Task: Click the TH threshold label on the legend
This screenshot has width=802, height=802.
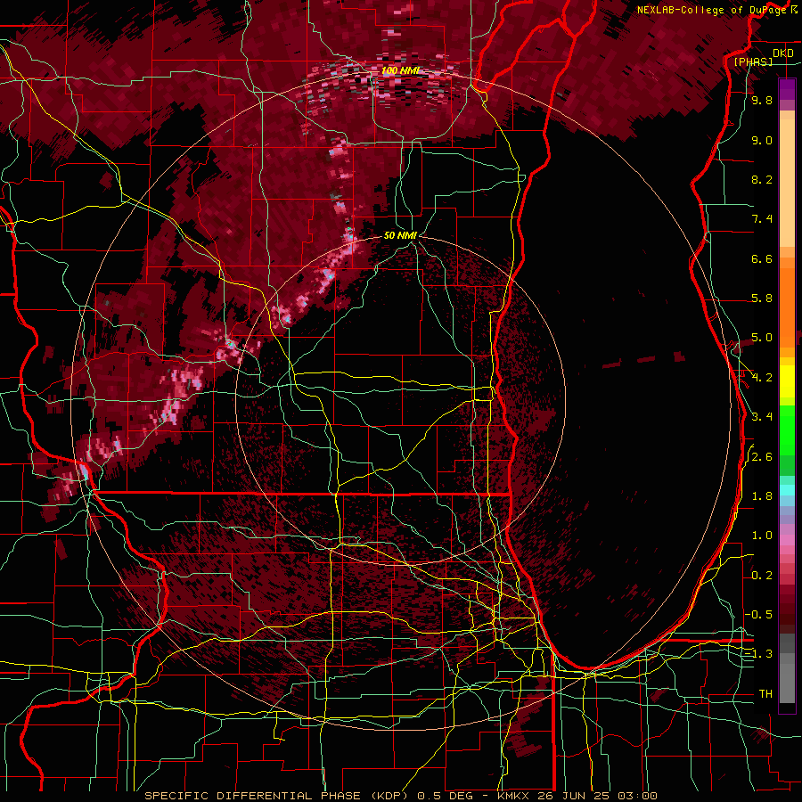Action: tap(765, 694)
